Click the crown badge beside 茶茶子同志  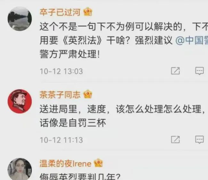tap(88, 94)
